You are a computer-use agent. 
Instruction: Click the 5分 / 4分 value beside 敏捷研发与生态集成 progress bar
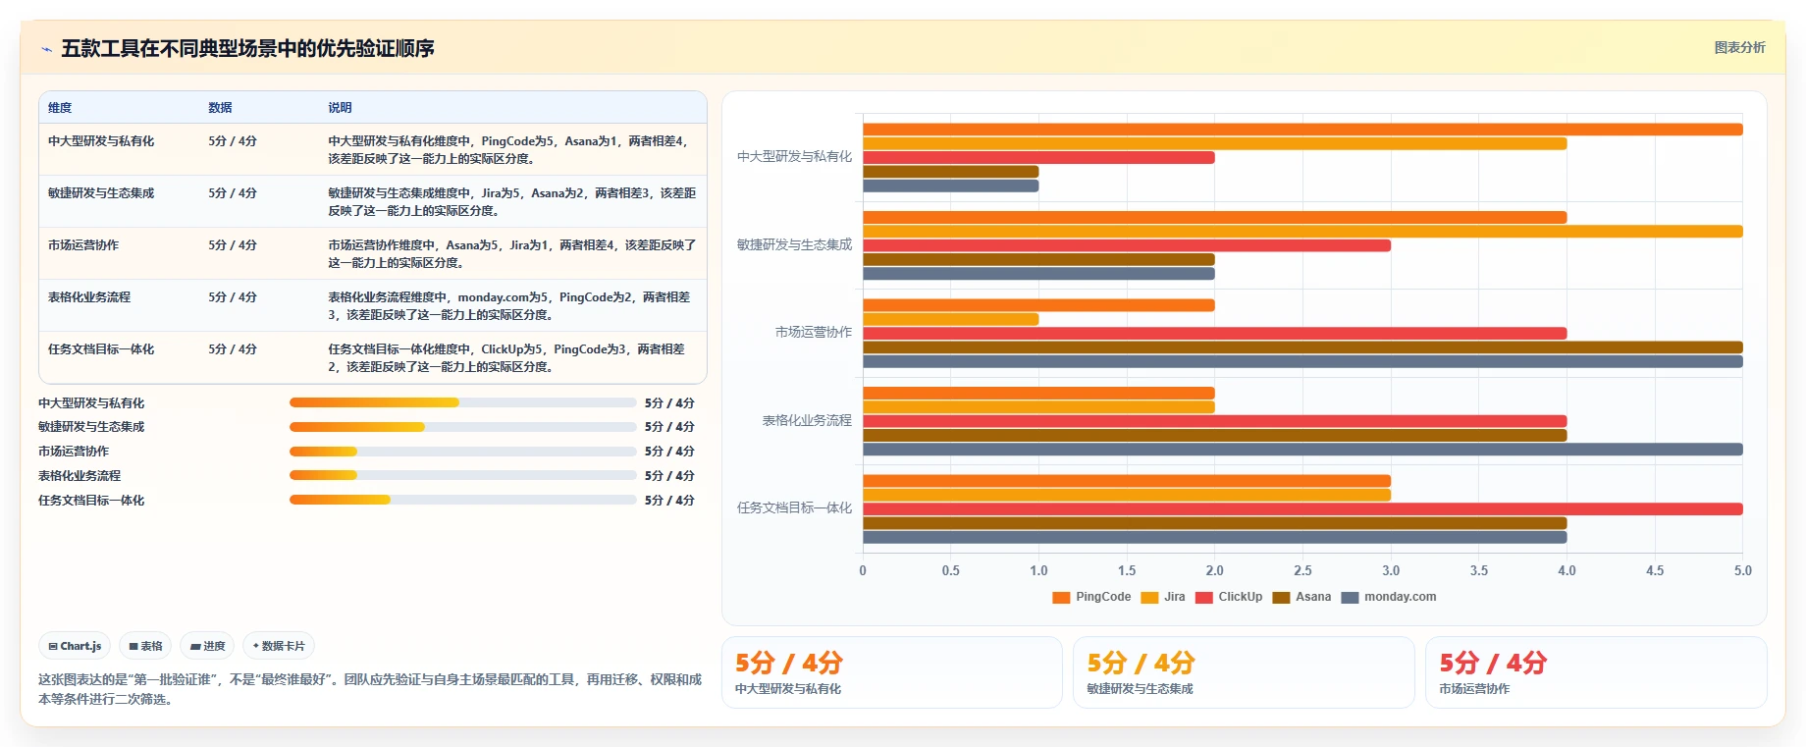(x=669, y=427)
